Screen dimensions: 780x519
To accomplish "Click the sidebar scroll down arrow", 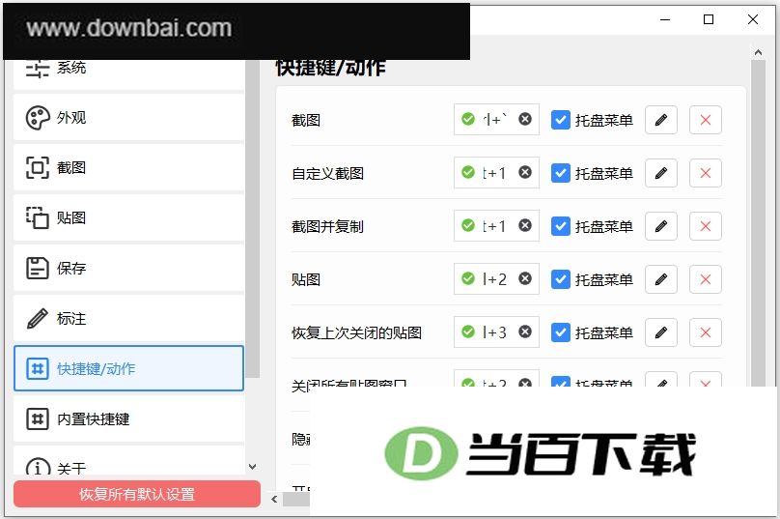I will pyautogui.click(x=253, y=467).
